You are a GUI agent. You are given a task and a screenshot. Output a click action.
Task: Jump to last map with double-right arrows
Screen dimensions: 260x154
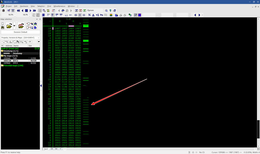click(35, 11)
